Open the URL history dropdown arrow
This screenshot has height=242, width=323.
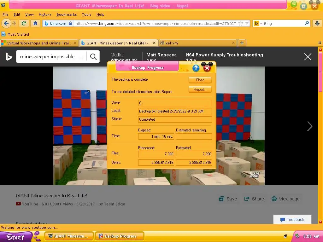(247, 23)
